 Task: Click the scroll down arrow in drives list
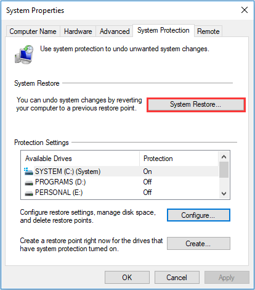(224, 194)
